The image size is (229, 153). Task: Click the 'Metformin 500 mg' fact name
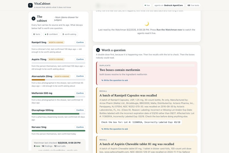click(42, 93)
